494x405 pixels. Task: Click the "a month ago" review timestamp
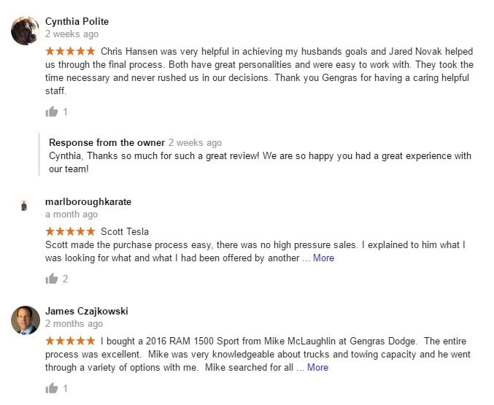pyautogui.click(x=72, y=215)
